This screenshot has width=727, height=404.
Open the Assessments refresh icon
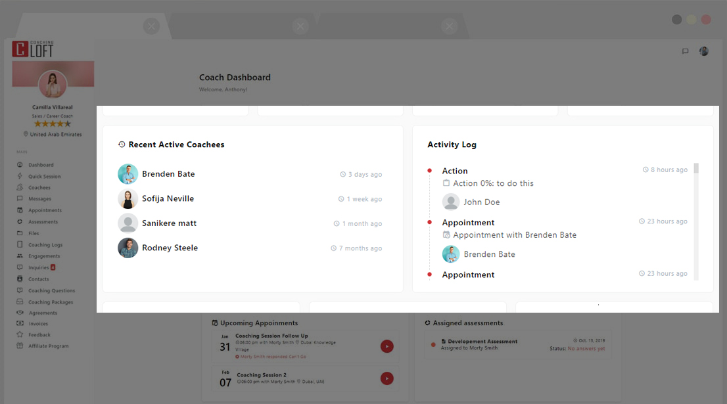pyautogui.click(x=21, y=221)
